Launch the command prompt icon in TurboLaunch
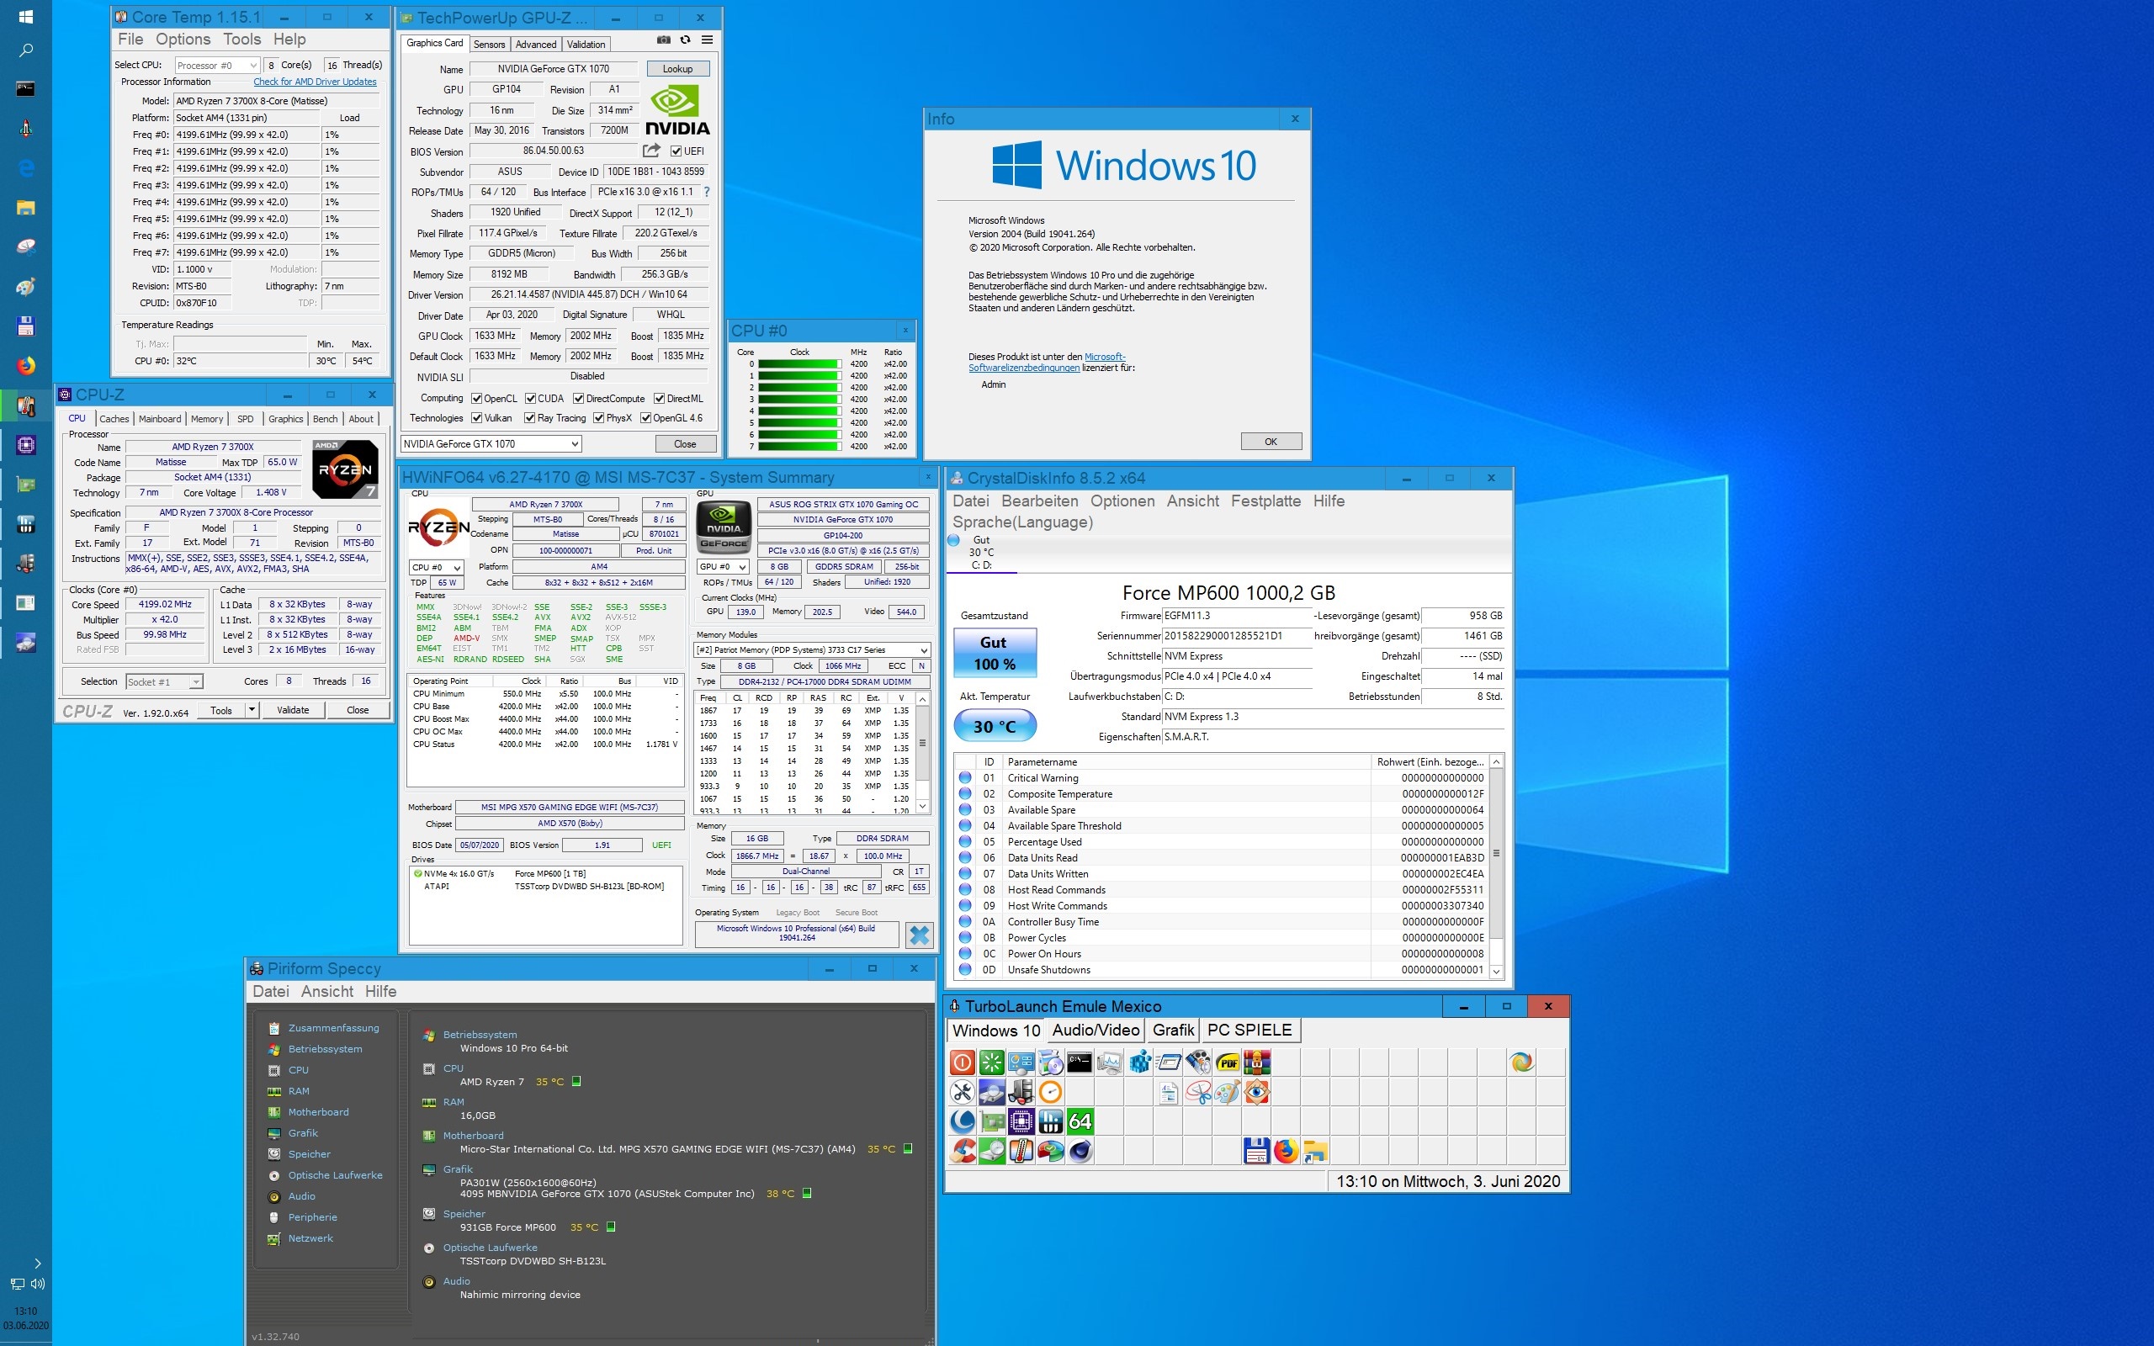2154x1346 pixels. point(1080,1062)
